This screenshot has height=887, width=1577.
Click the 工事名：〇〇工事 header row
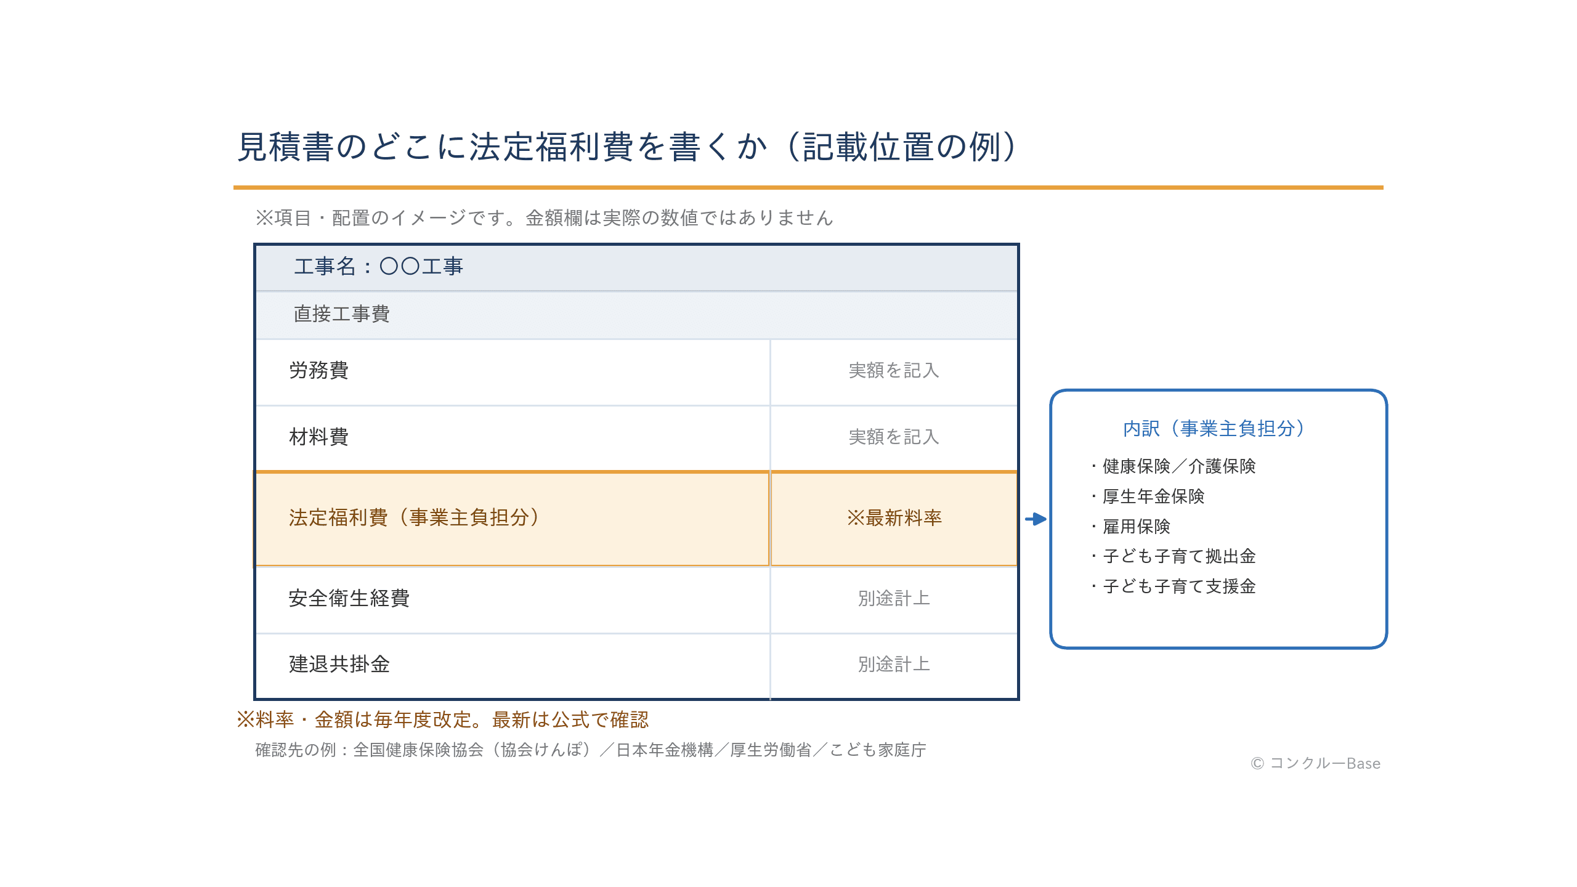pos(636,267)
